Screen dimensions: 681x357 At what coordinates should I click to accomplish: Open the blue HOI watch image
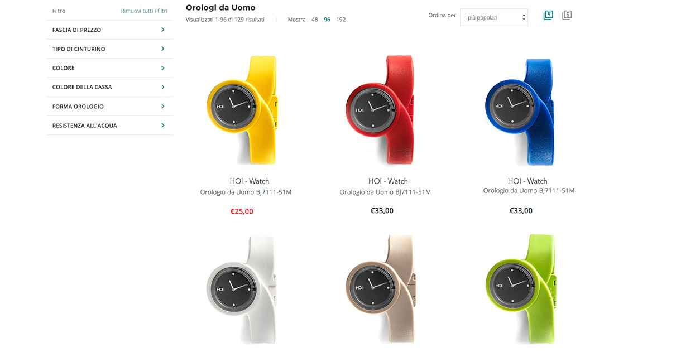[521, 110]
